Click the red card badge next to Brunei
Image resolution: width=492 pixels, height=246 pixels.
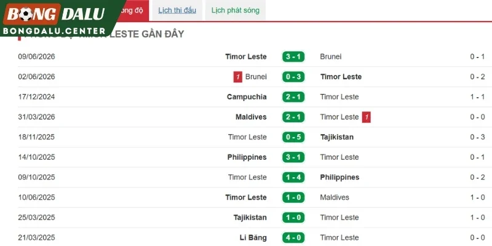[238, 77]
